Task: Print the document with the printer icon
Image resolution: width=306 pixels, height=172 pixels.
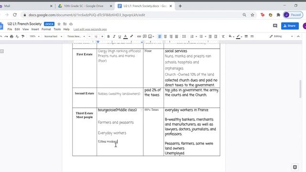Action: click(11, 36)
